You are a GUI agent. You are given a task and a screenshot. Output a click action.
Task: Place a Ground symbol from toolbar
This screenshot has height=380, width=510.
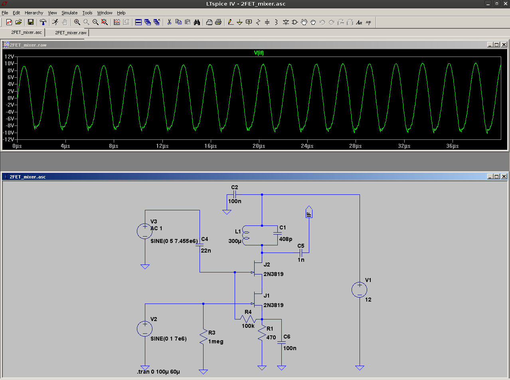pos(239,22)
